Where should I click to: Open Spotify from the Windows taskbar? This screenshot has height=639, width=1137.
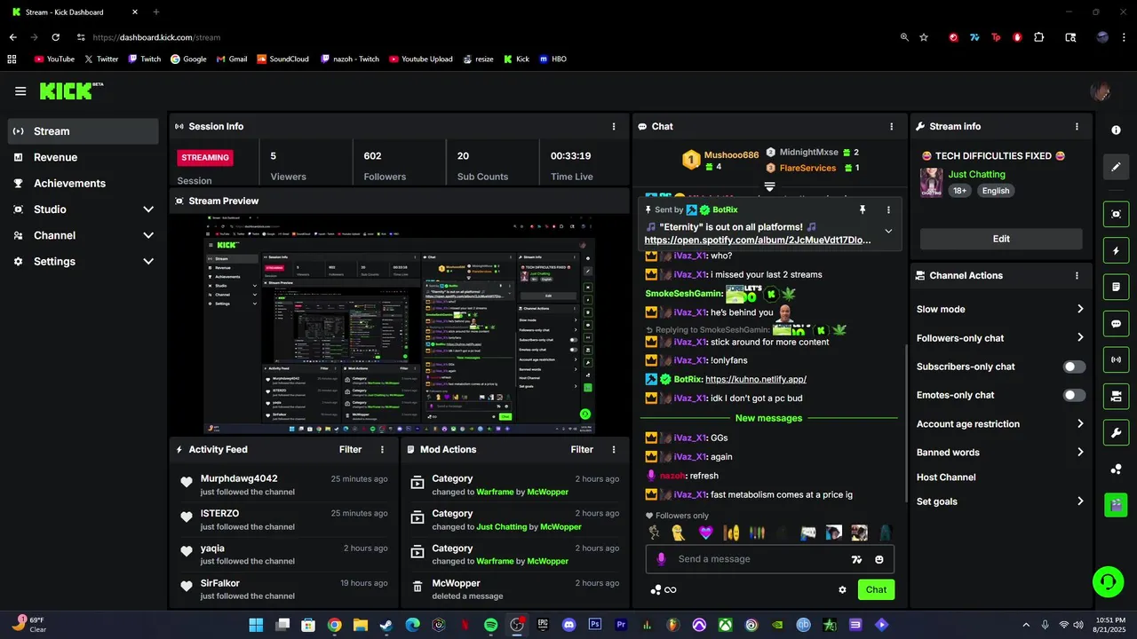tap(491, 625)
